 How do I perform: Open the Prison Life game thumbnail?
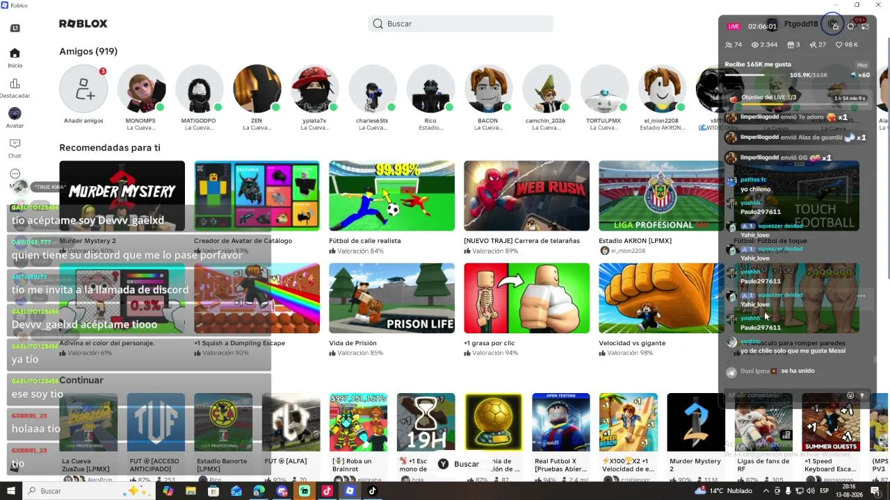(392, 299)
